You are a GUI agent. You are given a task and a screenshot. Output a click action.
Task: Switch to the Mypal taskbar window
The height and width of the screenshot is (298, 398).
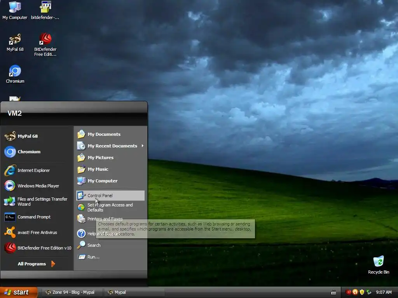click(x=134, y=292)
